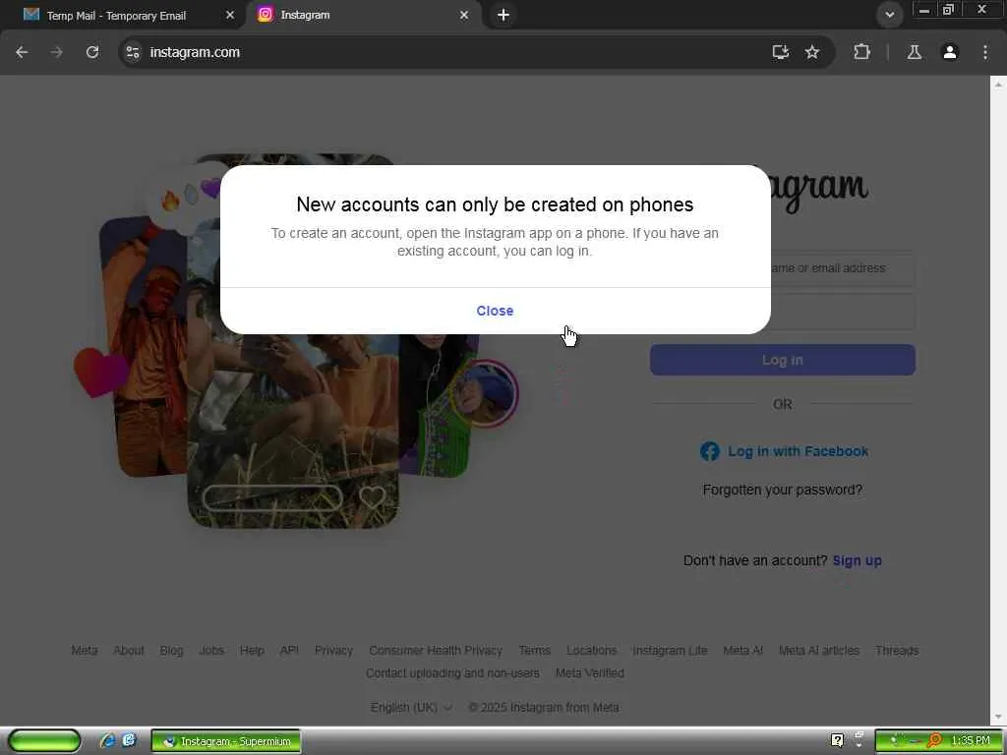Click the install app icon in address bar
The width and height of the screenshot is (1007, 755).
[780, 52]
